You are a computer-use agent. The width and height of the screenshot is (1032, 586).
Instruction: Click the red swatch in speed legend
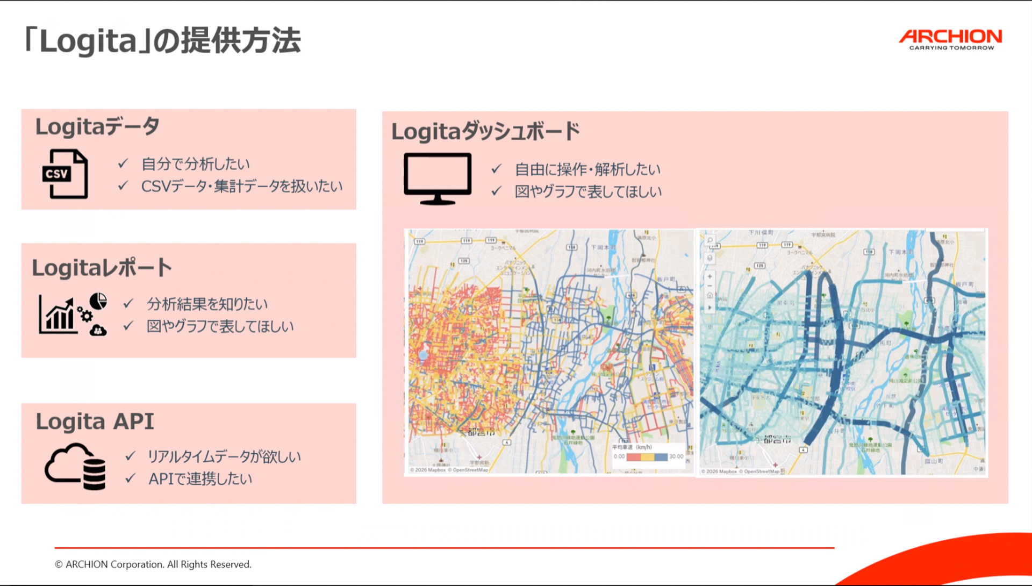point(633,457)
